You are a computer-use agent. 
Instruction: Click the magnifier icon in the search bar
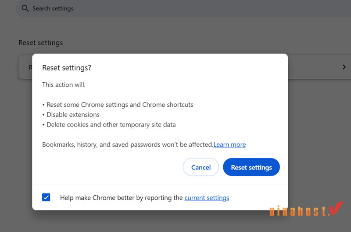(25, 8)
